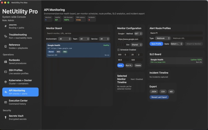Click Reveal Last Export button
Screen dimensions: 208x130
(159, 97)
